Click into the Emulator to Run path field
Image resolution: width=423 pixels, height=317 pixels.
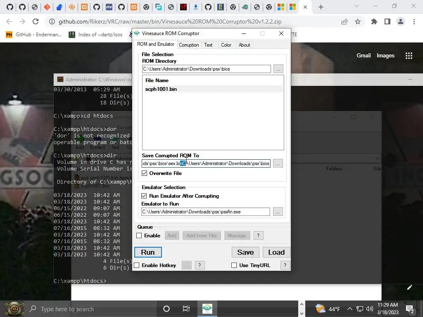tap(206, 212)
